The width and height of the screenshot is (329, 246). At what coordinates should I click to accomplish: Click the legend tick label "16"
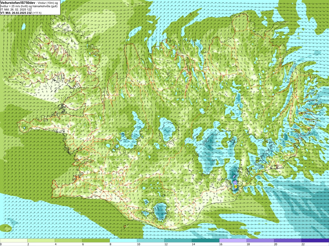[220, 244]
